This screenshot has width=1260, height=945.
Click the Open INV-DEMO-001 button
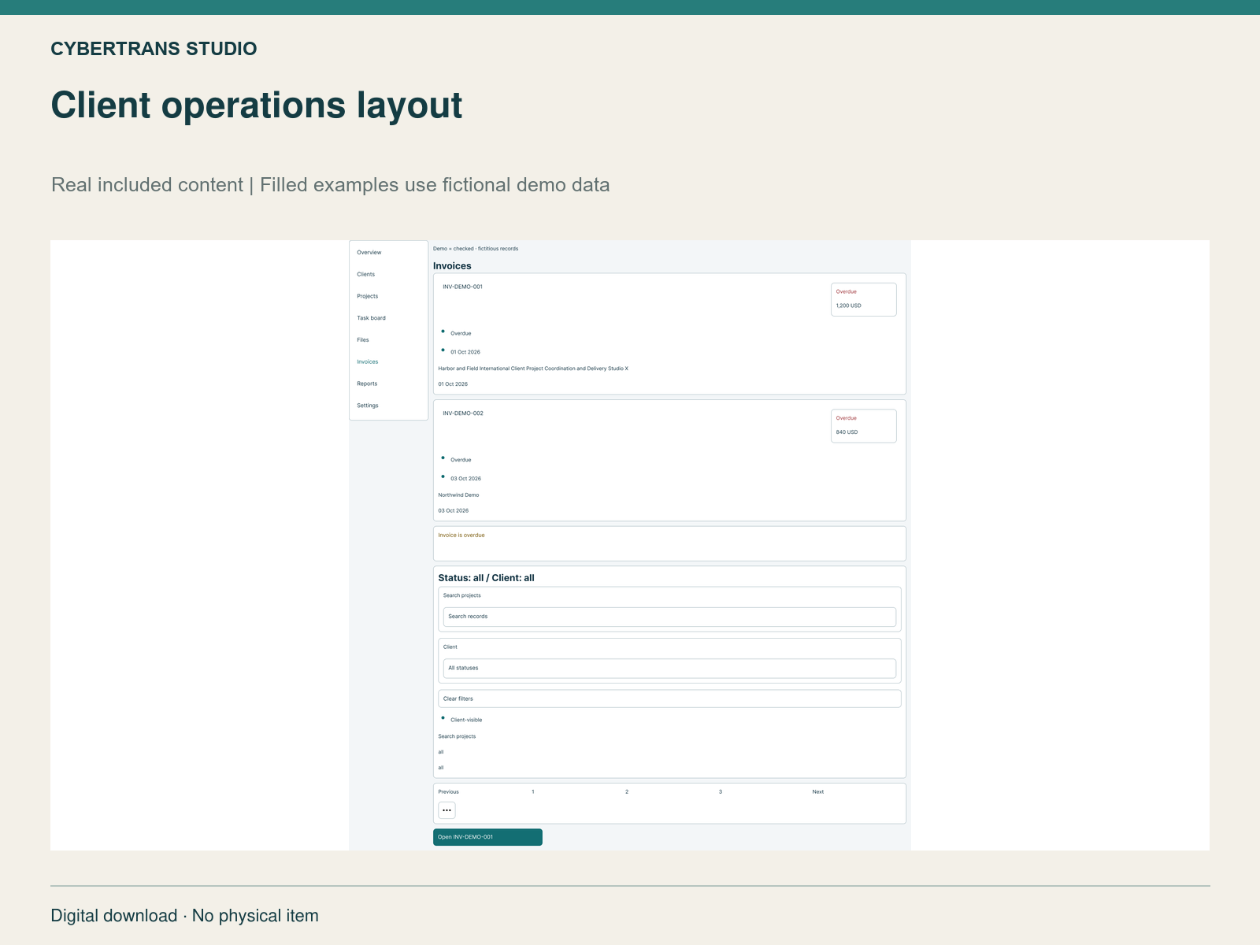(487, 837)
